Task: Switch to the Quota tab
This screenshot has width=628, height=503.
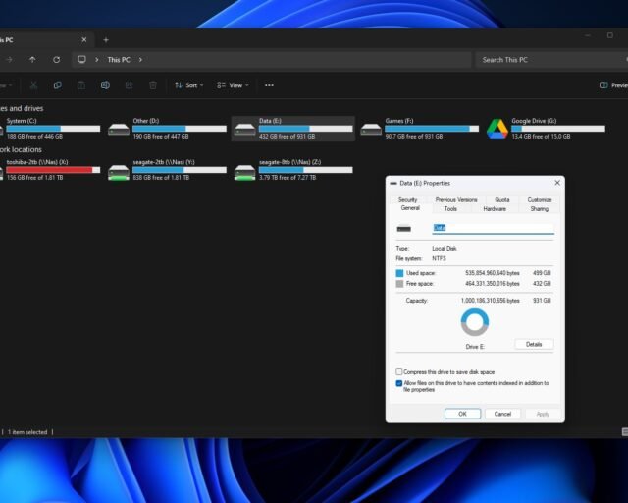Action: pyautogui.click(x=501, y=199)
